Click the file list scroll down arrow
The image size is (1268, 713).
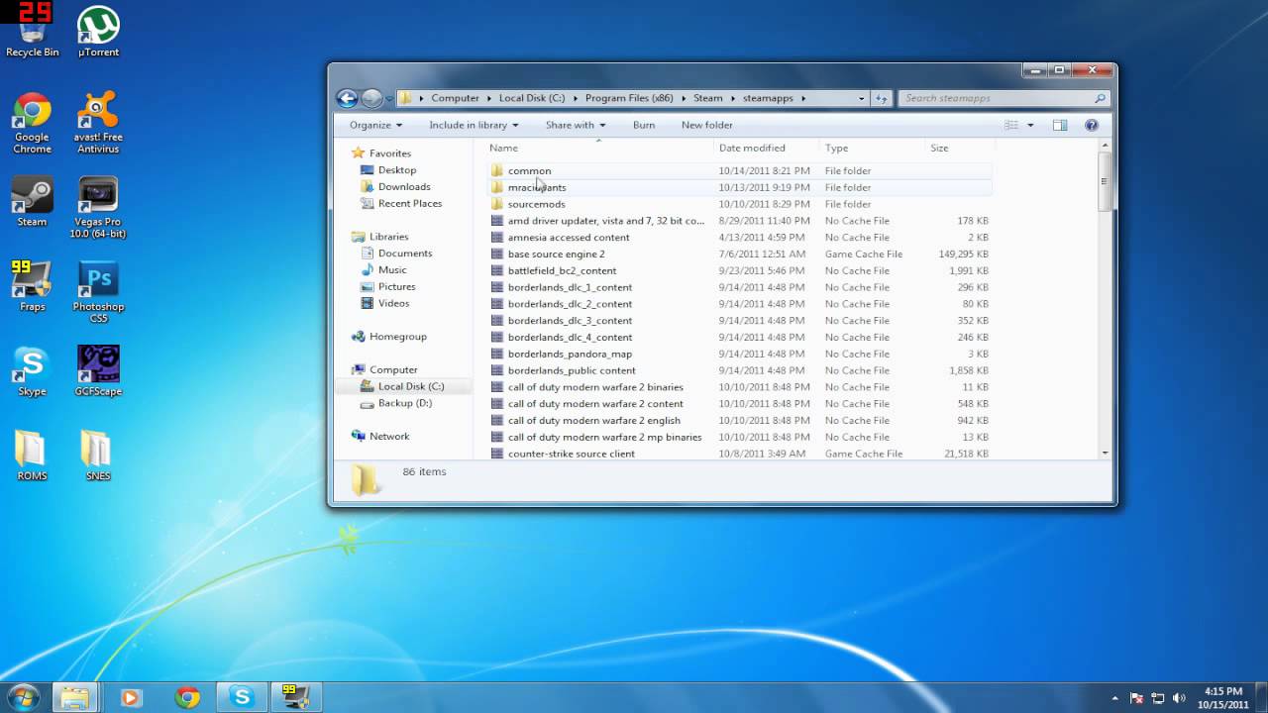coord(1106,453)
